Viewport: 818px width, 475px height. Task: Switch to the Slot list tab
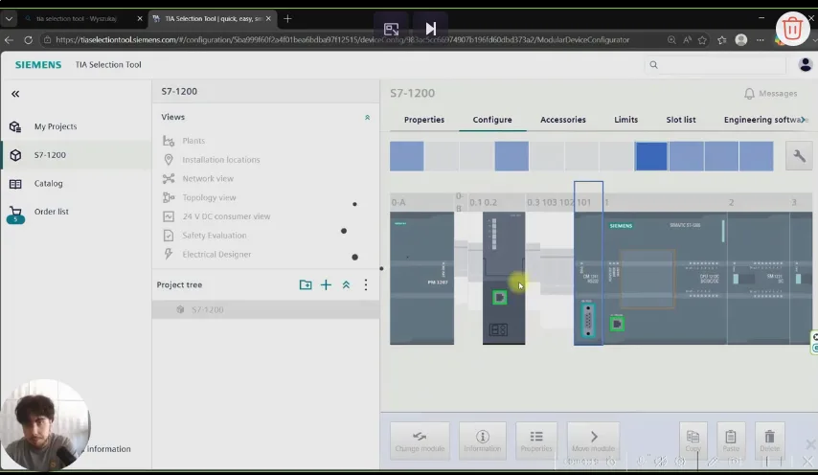[681, 120]
